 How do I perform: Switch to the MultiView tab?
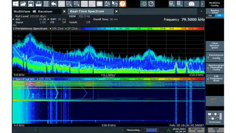pyautogui.click(x=22, y=11)
